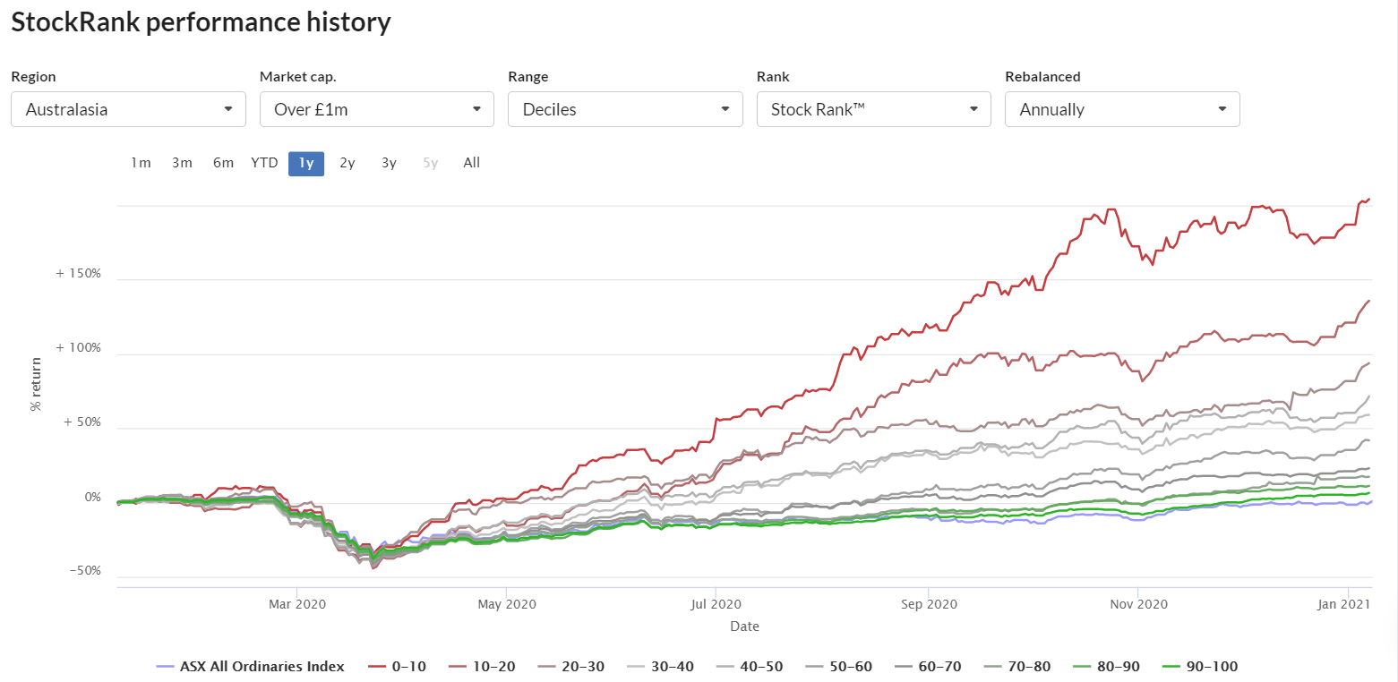1398x682 pixels.
Task: Open the Region dropdown showing Australasia
Action: coord(128,109)
